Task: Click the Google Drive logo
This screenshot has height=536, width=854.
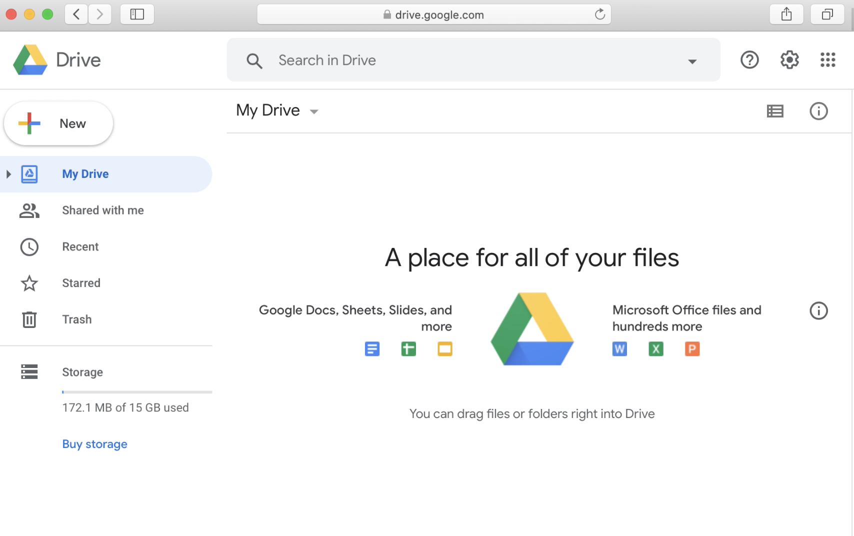Action: [30, 60]
